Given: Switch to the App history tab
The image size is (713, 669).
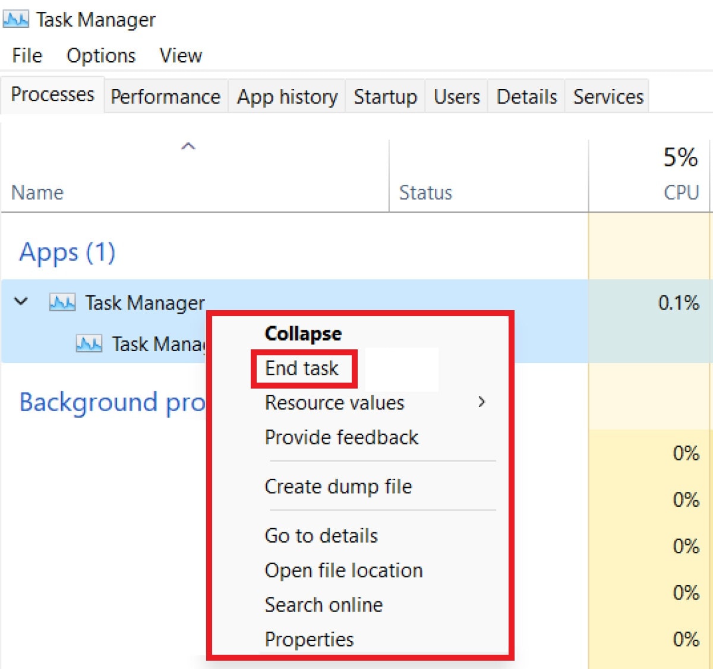Looking at the screenshot, I should 287,96.
